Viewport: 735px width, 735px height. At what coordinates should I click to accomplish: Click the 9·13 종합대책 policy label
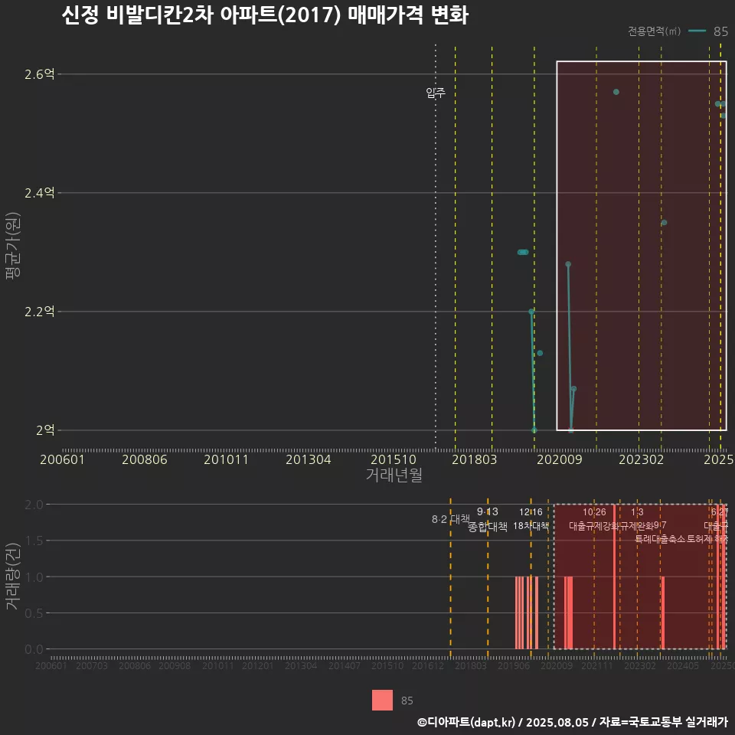pos(488,519)
